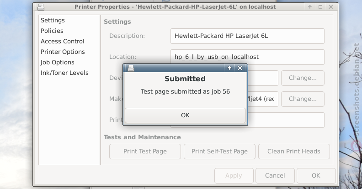This screenshot has width=362, height=189.
Task: Click Change button next to Make and Model
Action: [303, 99]
